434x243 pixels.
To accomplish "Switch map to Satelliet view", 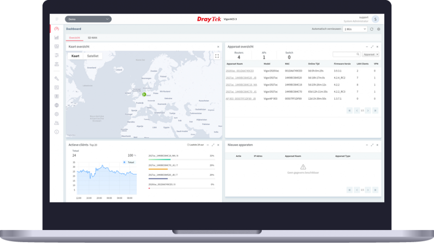I will point(93,56).
